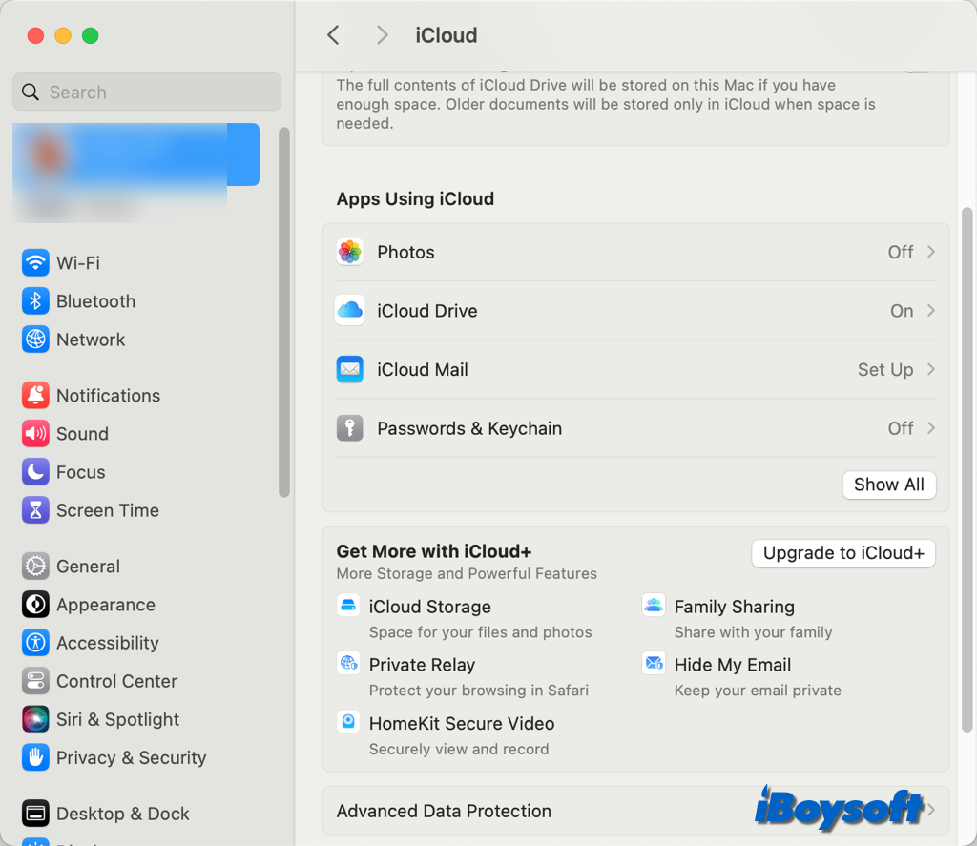Screen dimensions: 977x846
Task: Select Desktop & Dock label in sidebar
Action: coord(123,814)
